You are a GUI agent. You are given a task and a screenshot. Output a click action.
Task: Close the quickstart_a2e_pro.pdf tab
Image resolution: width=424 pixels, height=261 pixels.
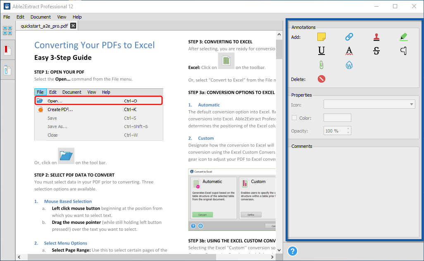[x=73, y=26]
